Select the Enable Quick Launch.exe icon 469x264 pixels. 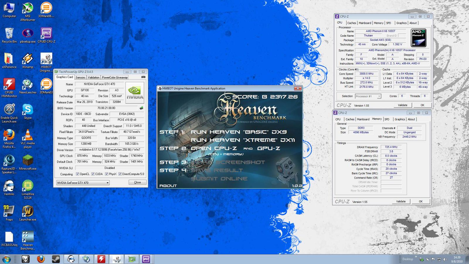[x=9, y=114]
